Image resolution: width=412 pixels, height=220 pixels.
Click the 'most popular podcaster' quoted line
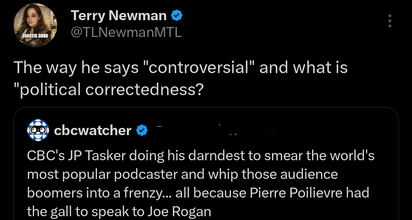pyautogui.click(x=182, y=174)
